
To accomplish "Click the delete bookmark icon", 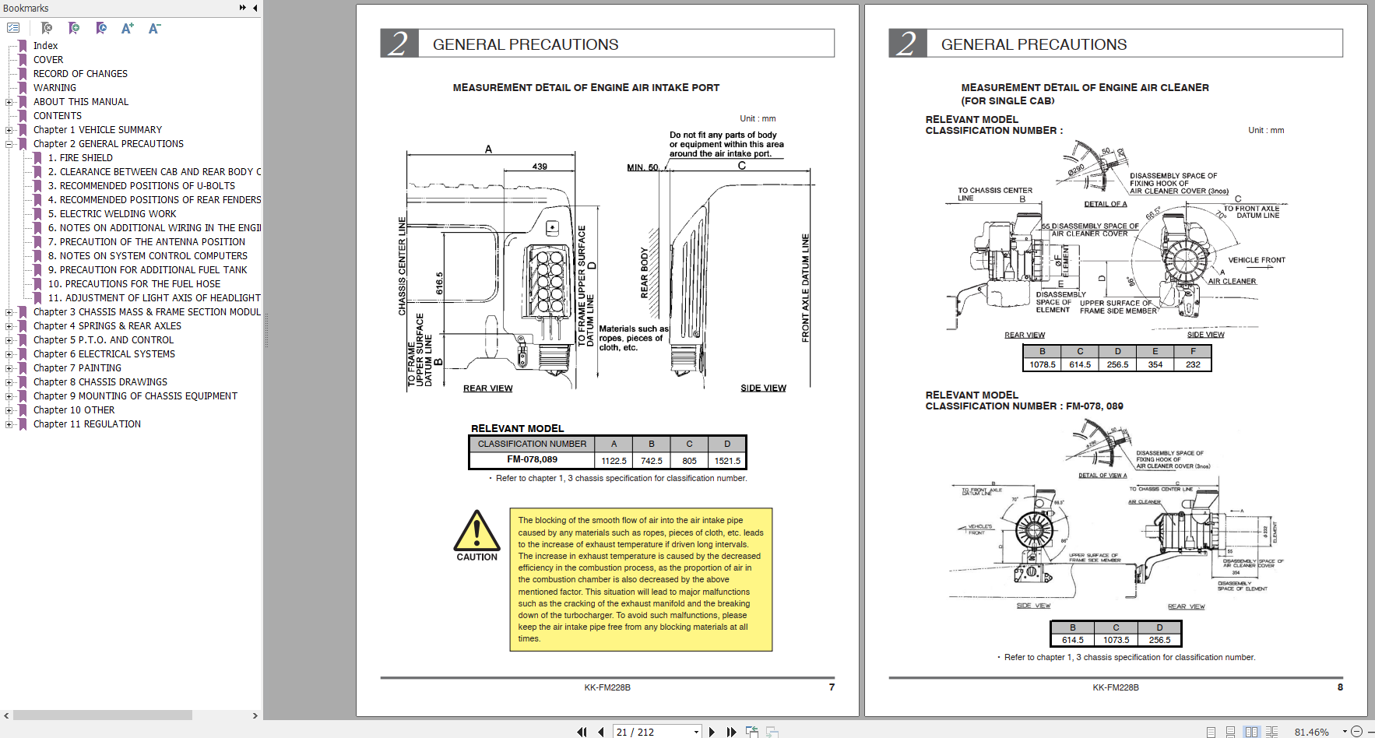I will click(47, 28).
